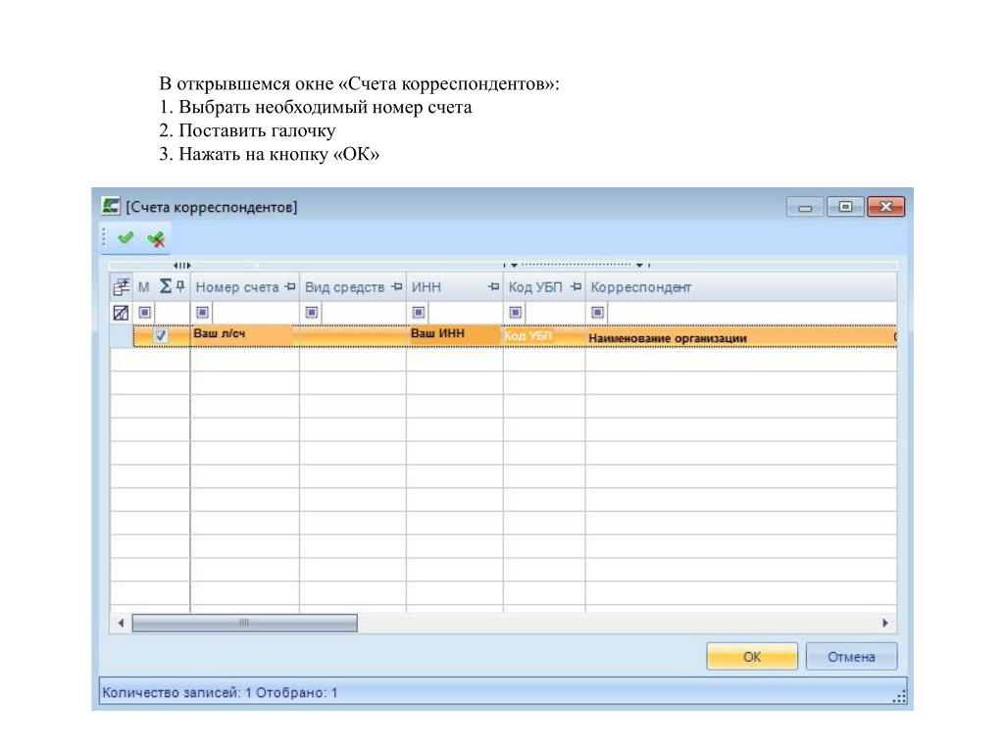Screen dimensions: 1004x753
Task: Click the window resize grip corner
Action: (x=899, y=697)
